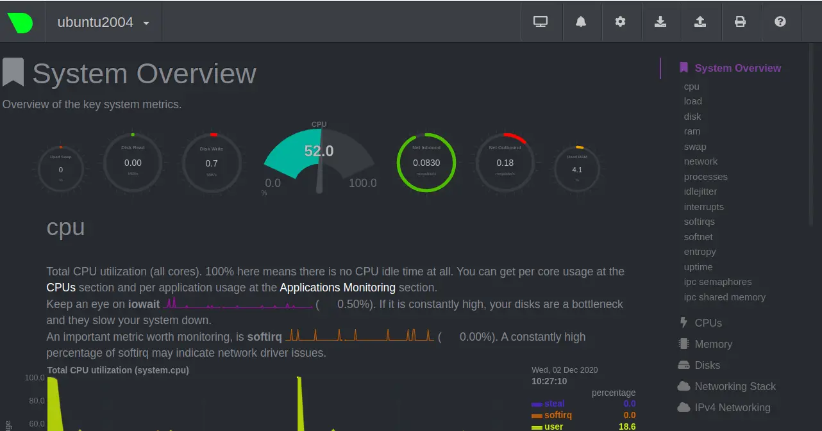Image resolution: width=822 pixels, height=431 pixels.
Task: Open the monitor dashboards icon in the top bar
Action: pyautogui.click(x=541, y=22)
